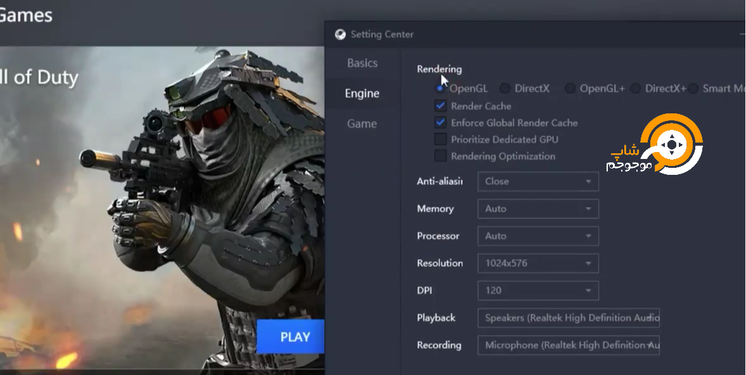746x375 pixels.
Task: Enable Rendering Optimization checkbox
Action: 441,156
